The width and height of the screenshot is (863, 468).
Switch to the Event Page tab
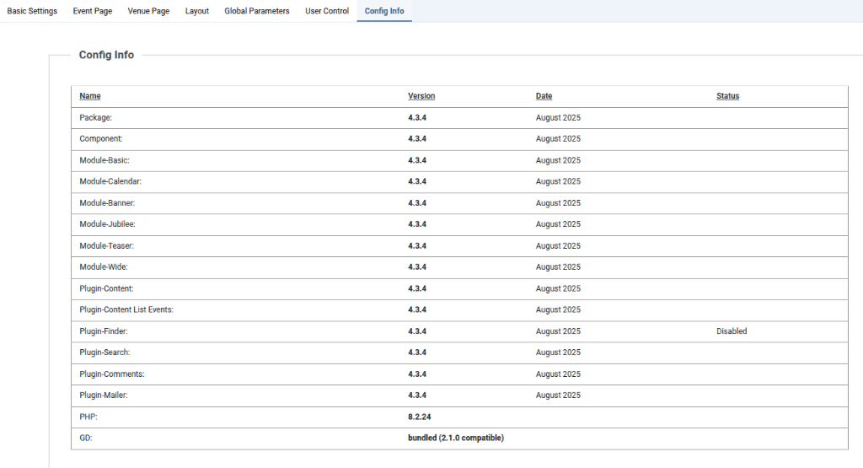point(93,11)
